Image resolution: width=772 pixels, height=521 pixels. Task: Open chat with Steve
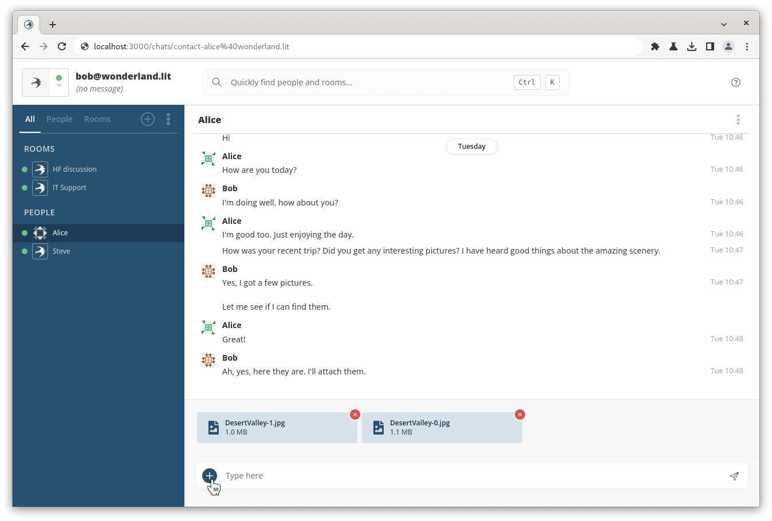61,251
